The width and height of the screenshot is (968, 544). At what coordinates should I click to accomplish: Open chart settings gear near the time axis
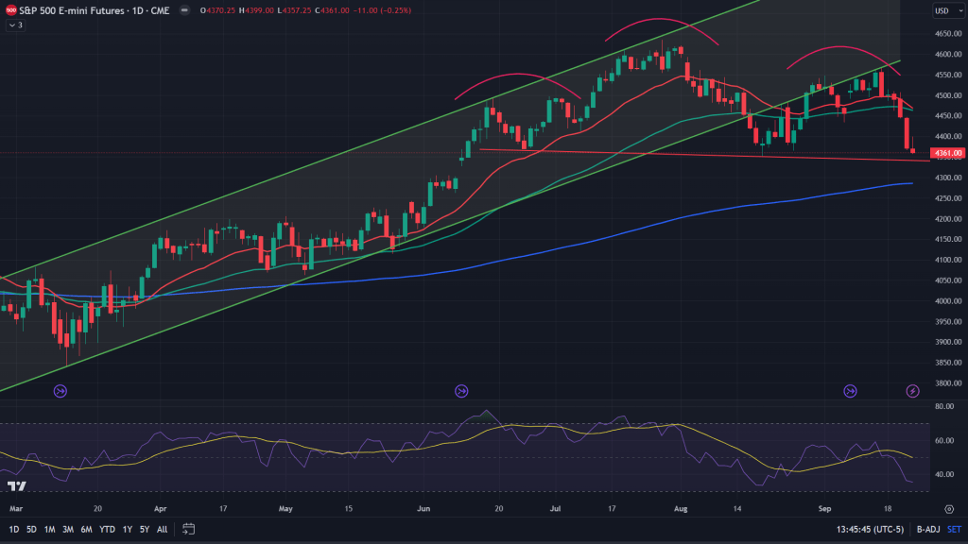coord(949,509)
